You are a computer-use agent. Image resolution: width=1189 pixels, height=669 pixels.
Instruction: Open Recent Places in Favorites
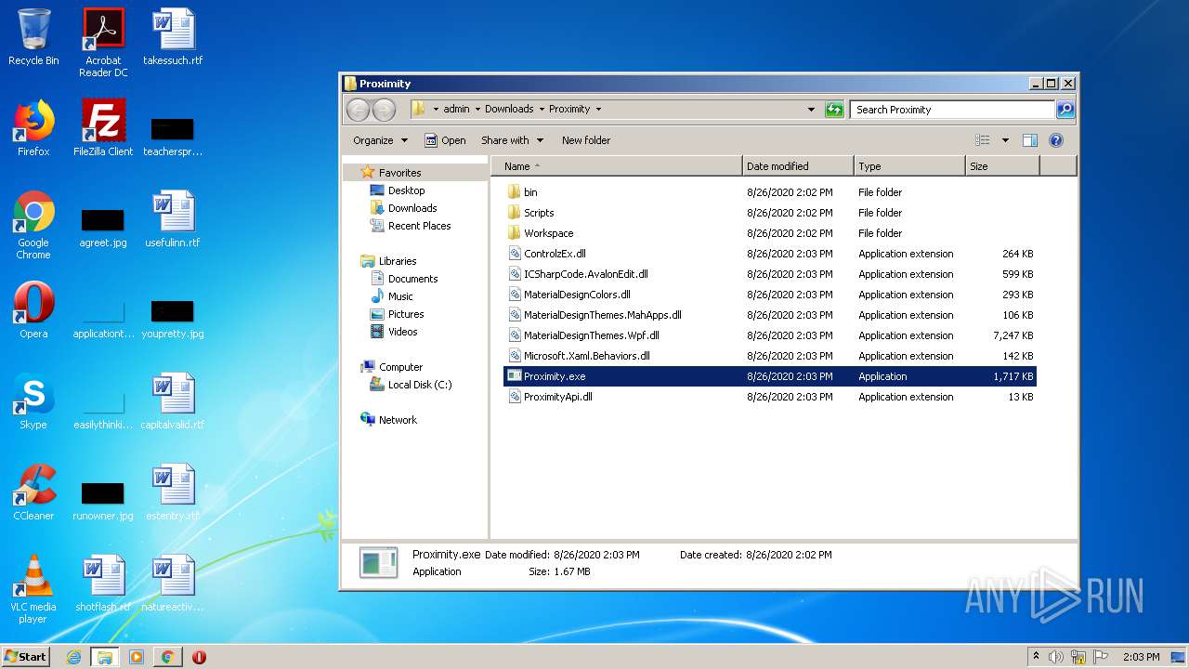(x=410, y=226)
